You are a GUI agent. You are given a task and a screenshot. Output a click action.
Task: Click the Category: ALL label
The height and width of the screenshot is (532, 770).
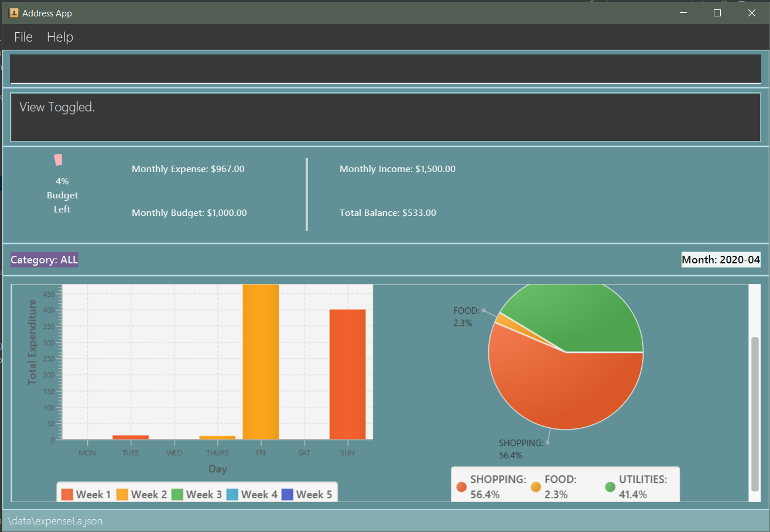(x=44, y=260)
